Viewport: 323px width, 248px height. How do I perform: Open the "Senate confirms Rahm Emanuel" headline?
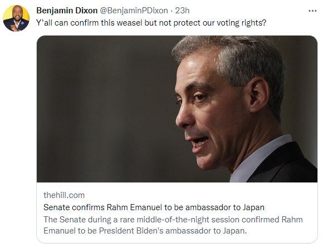pyautogui.click(x=154, y=207)
